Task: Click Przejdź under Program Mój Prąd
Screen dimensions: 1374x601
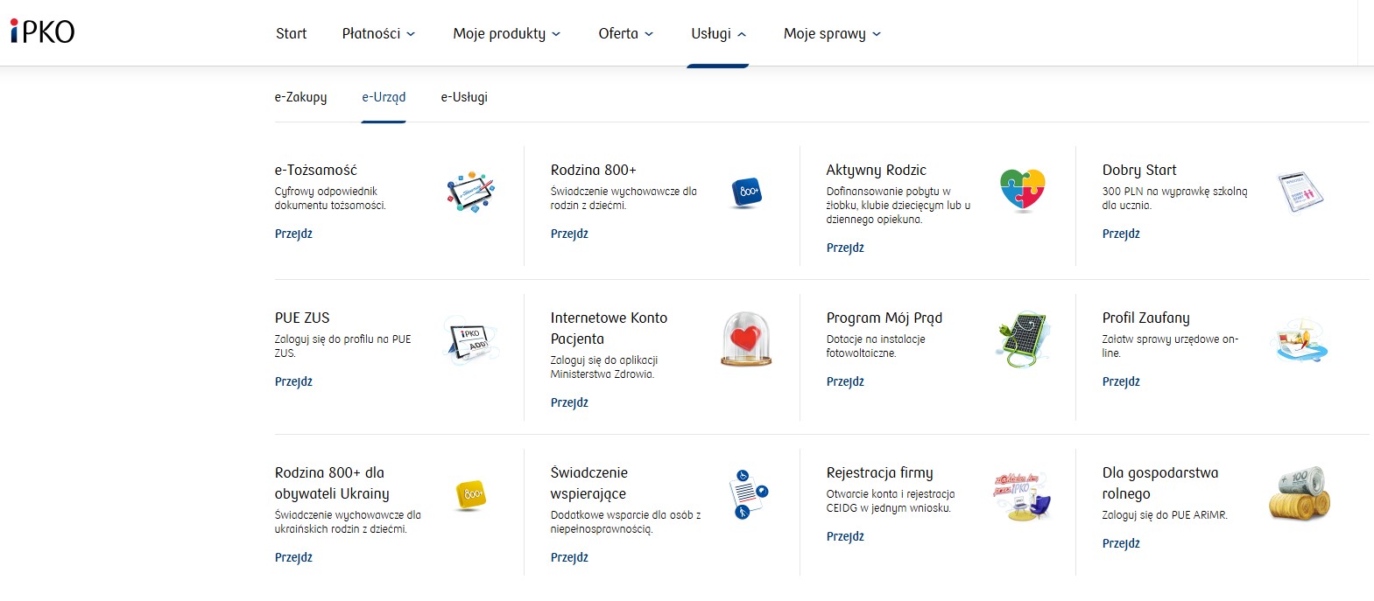Action: (845, 381)
